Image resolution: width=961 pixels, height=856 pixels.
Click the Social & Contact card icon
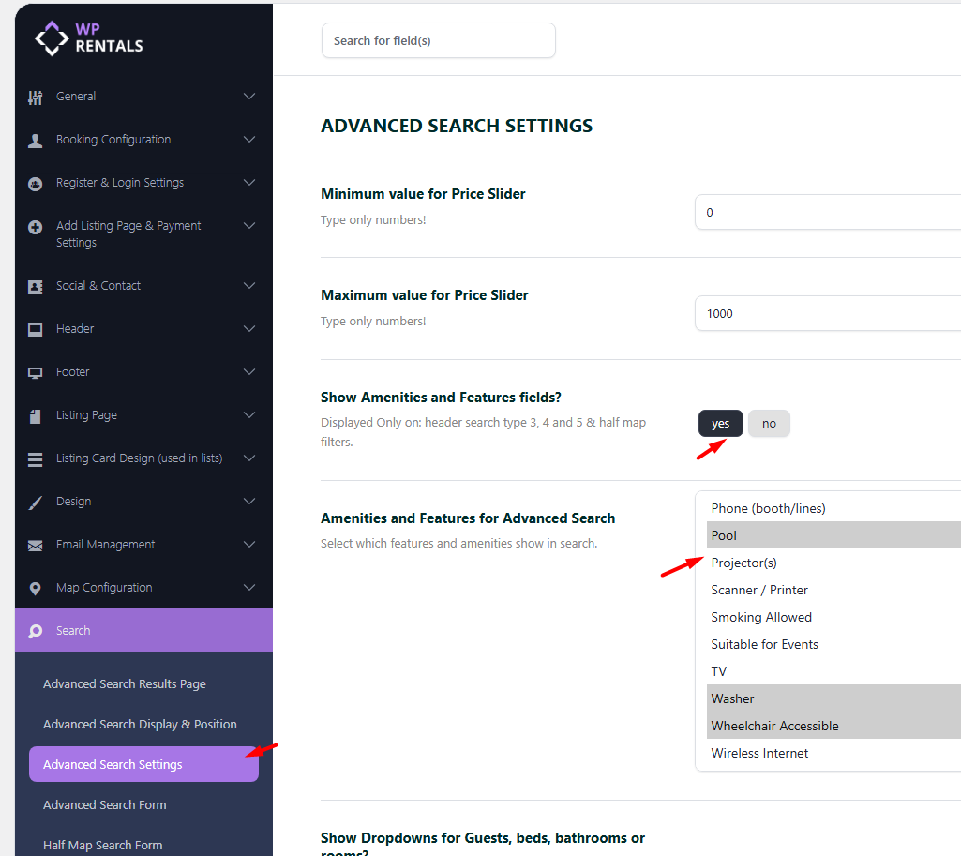36,287
